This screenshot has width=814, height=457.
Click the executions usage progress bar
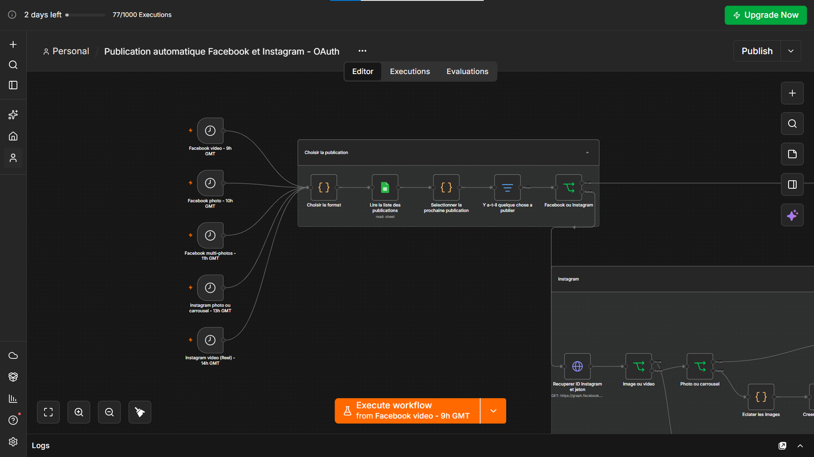tap(85, 15)
